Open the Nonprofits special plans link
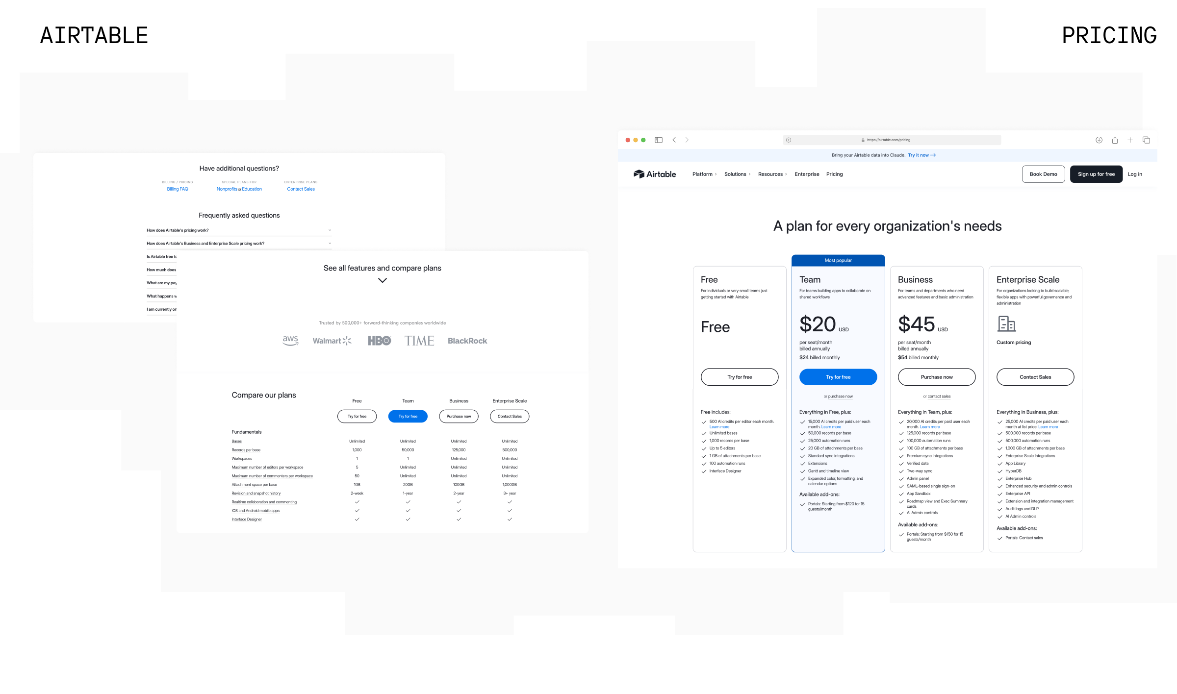Screen dimensions: 1177x694 coord(227,189)
